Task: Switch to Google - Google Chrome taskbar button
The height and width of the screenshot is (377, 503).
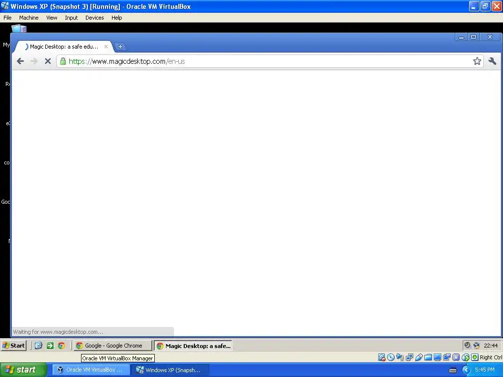Action: click(x=112, y=346)
